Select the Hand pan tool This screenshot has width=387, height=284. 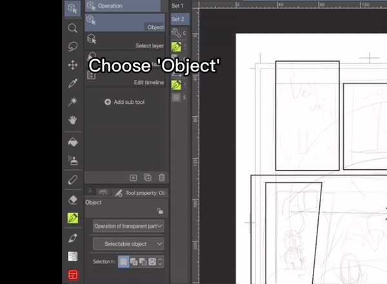coord(72,120)
